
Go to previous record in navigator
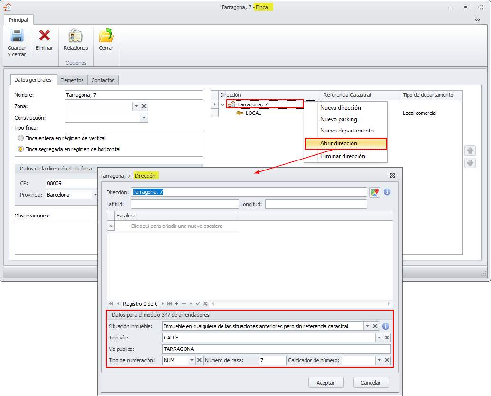[118, 303]
